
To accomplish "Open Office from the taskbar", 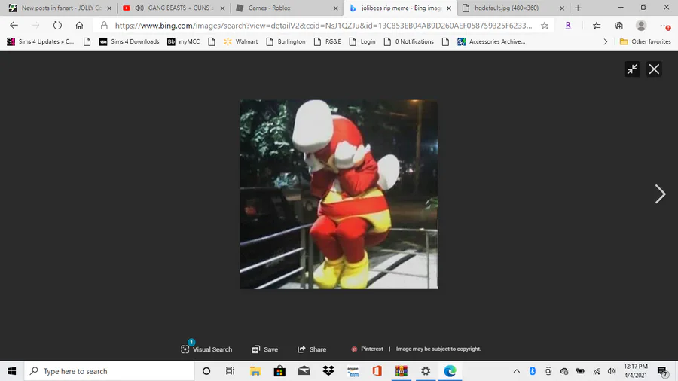I will 377,371.
